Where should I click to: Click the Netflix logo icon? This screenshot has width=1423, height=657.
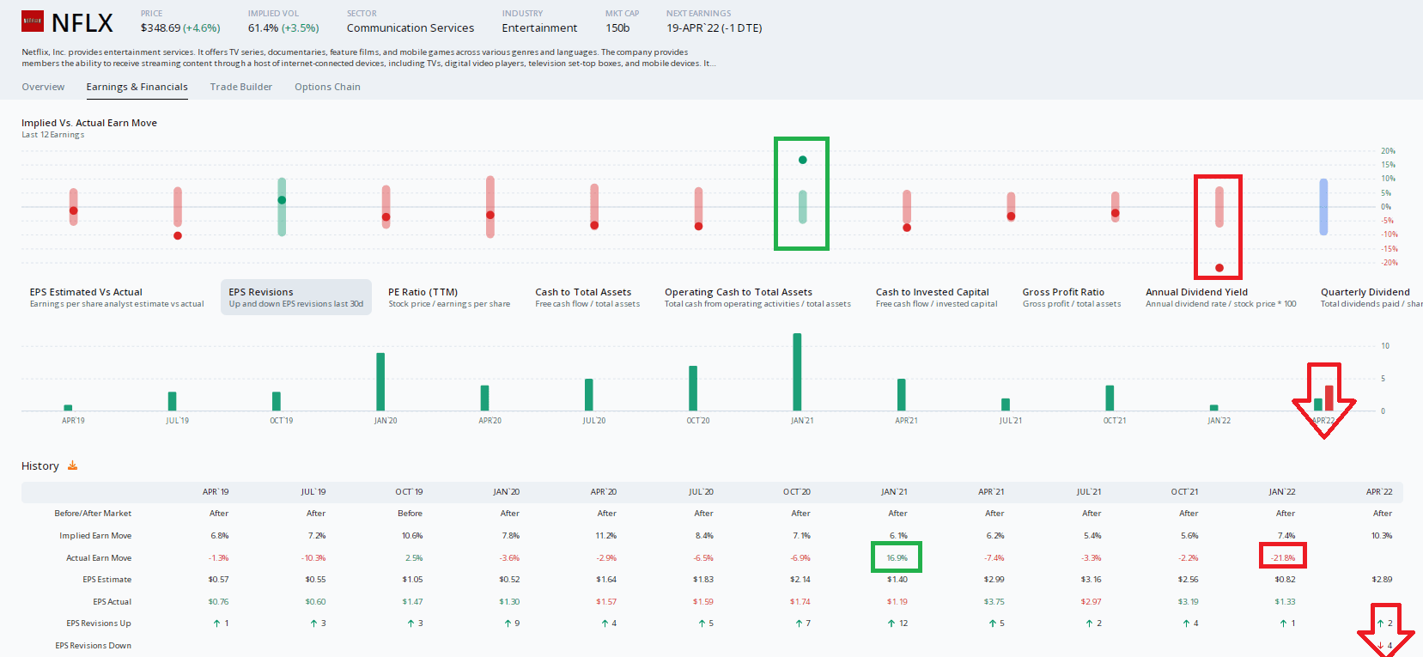pos(33,21)
